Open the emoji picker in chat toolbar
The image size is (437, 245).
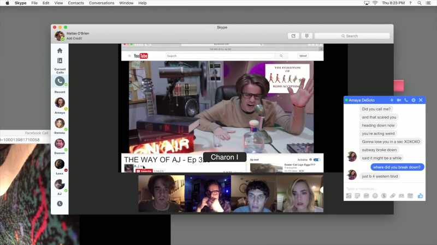(375, 196)
